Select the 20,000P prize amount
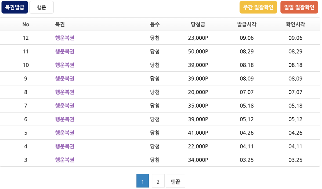The height and width of the screenshot is (189, 322). point(198,92)
